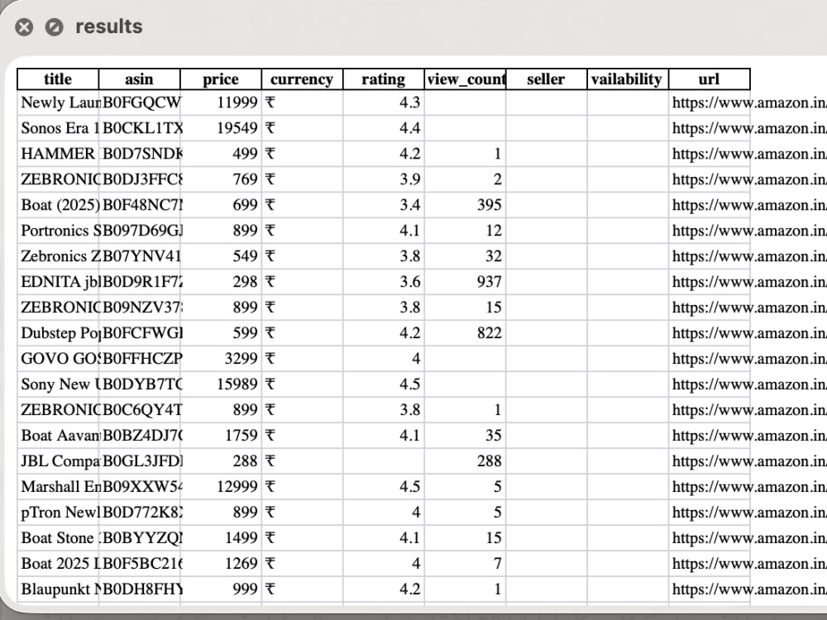Click the currency symbol in GOVO row
Screen dimensions: 827x620
(270, 359)
